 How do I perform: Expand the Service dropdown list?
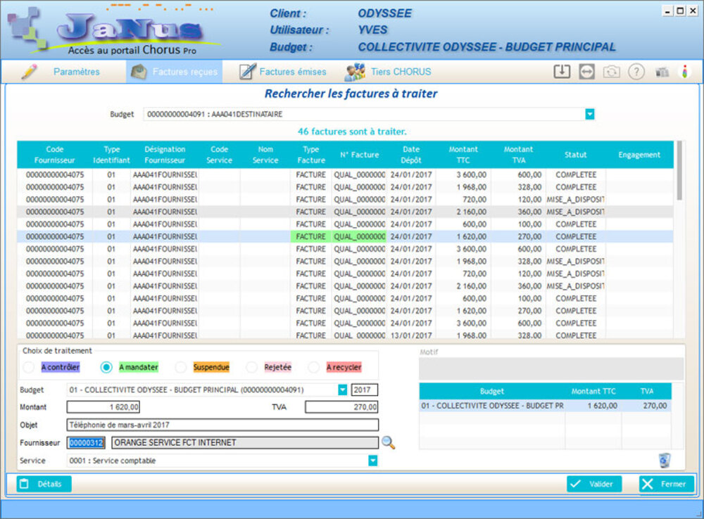tap(373, 461)
